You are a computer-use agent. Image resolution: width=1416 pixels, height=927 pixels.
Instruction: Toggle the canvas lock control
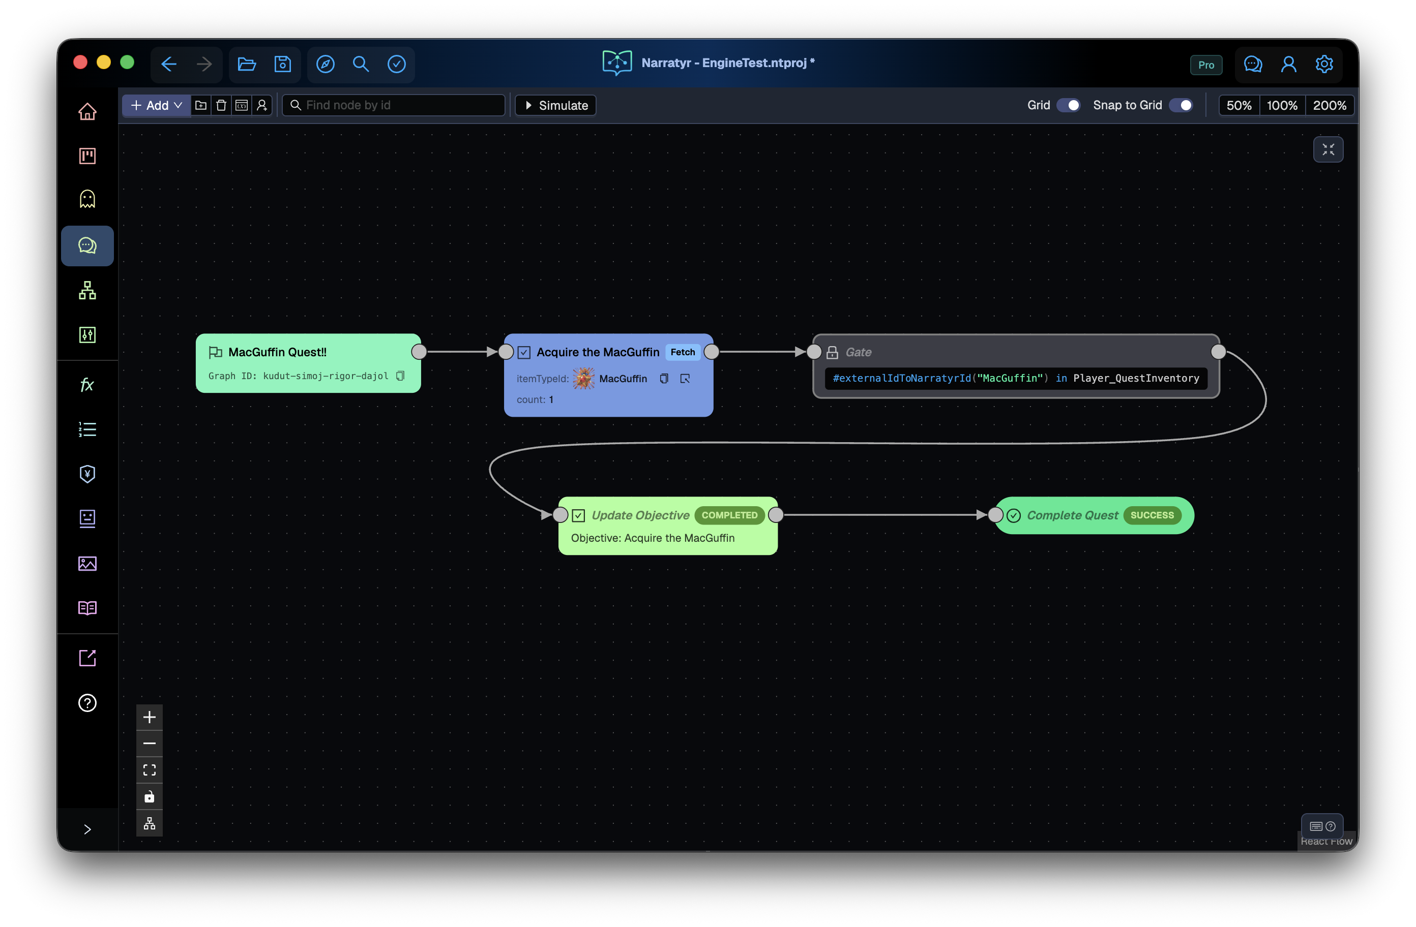tap(150, 797)
